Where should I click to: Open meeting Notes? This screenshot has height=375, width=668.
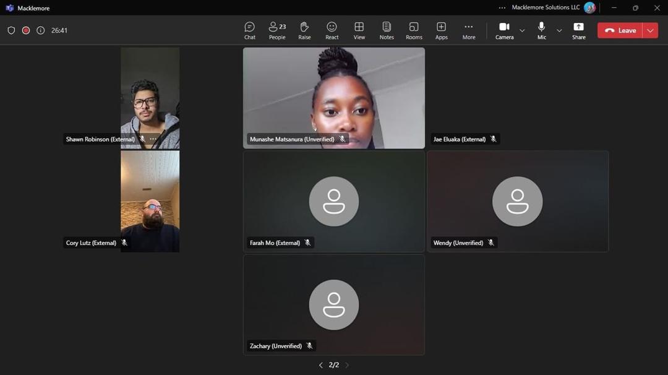click(x=387, y=30)
